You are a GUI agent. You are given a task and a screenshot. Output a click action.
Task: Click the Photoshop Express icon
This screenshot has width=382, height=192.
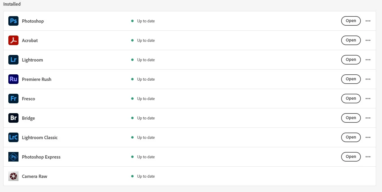click(13, 157)
